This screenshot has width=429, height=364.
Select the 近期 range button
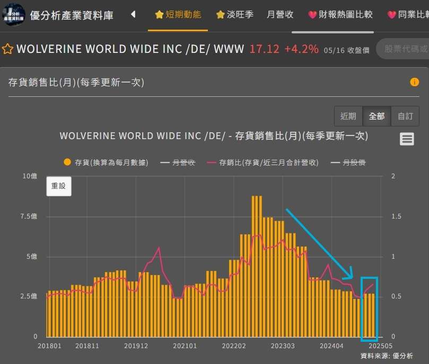coord(348,116)
